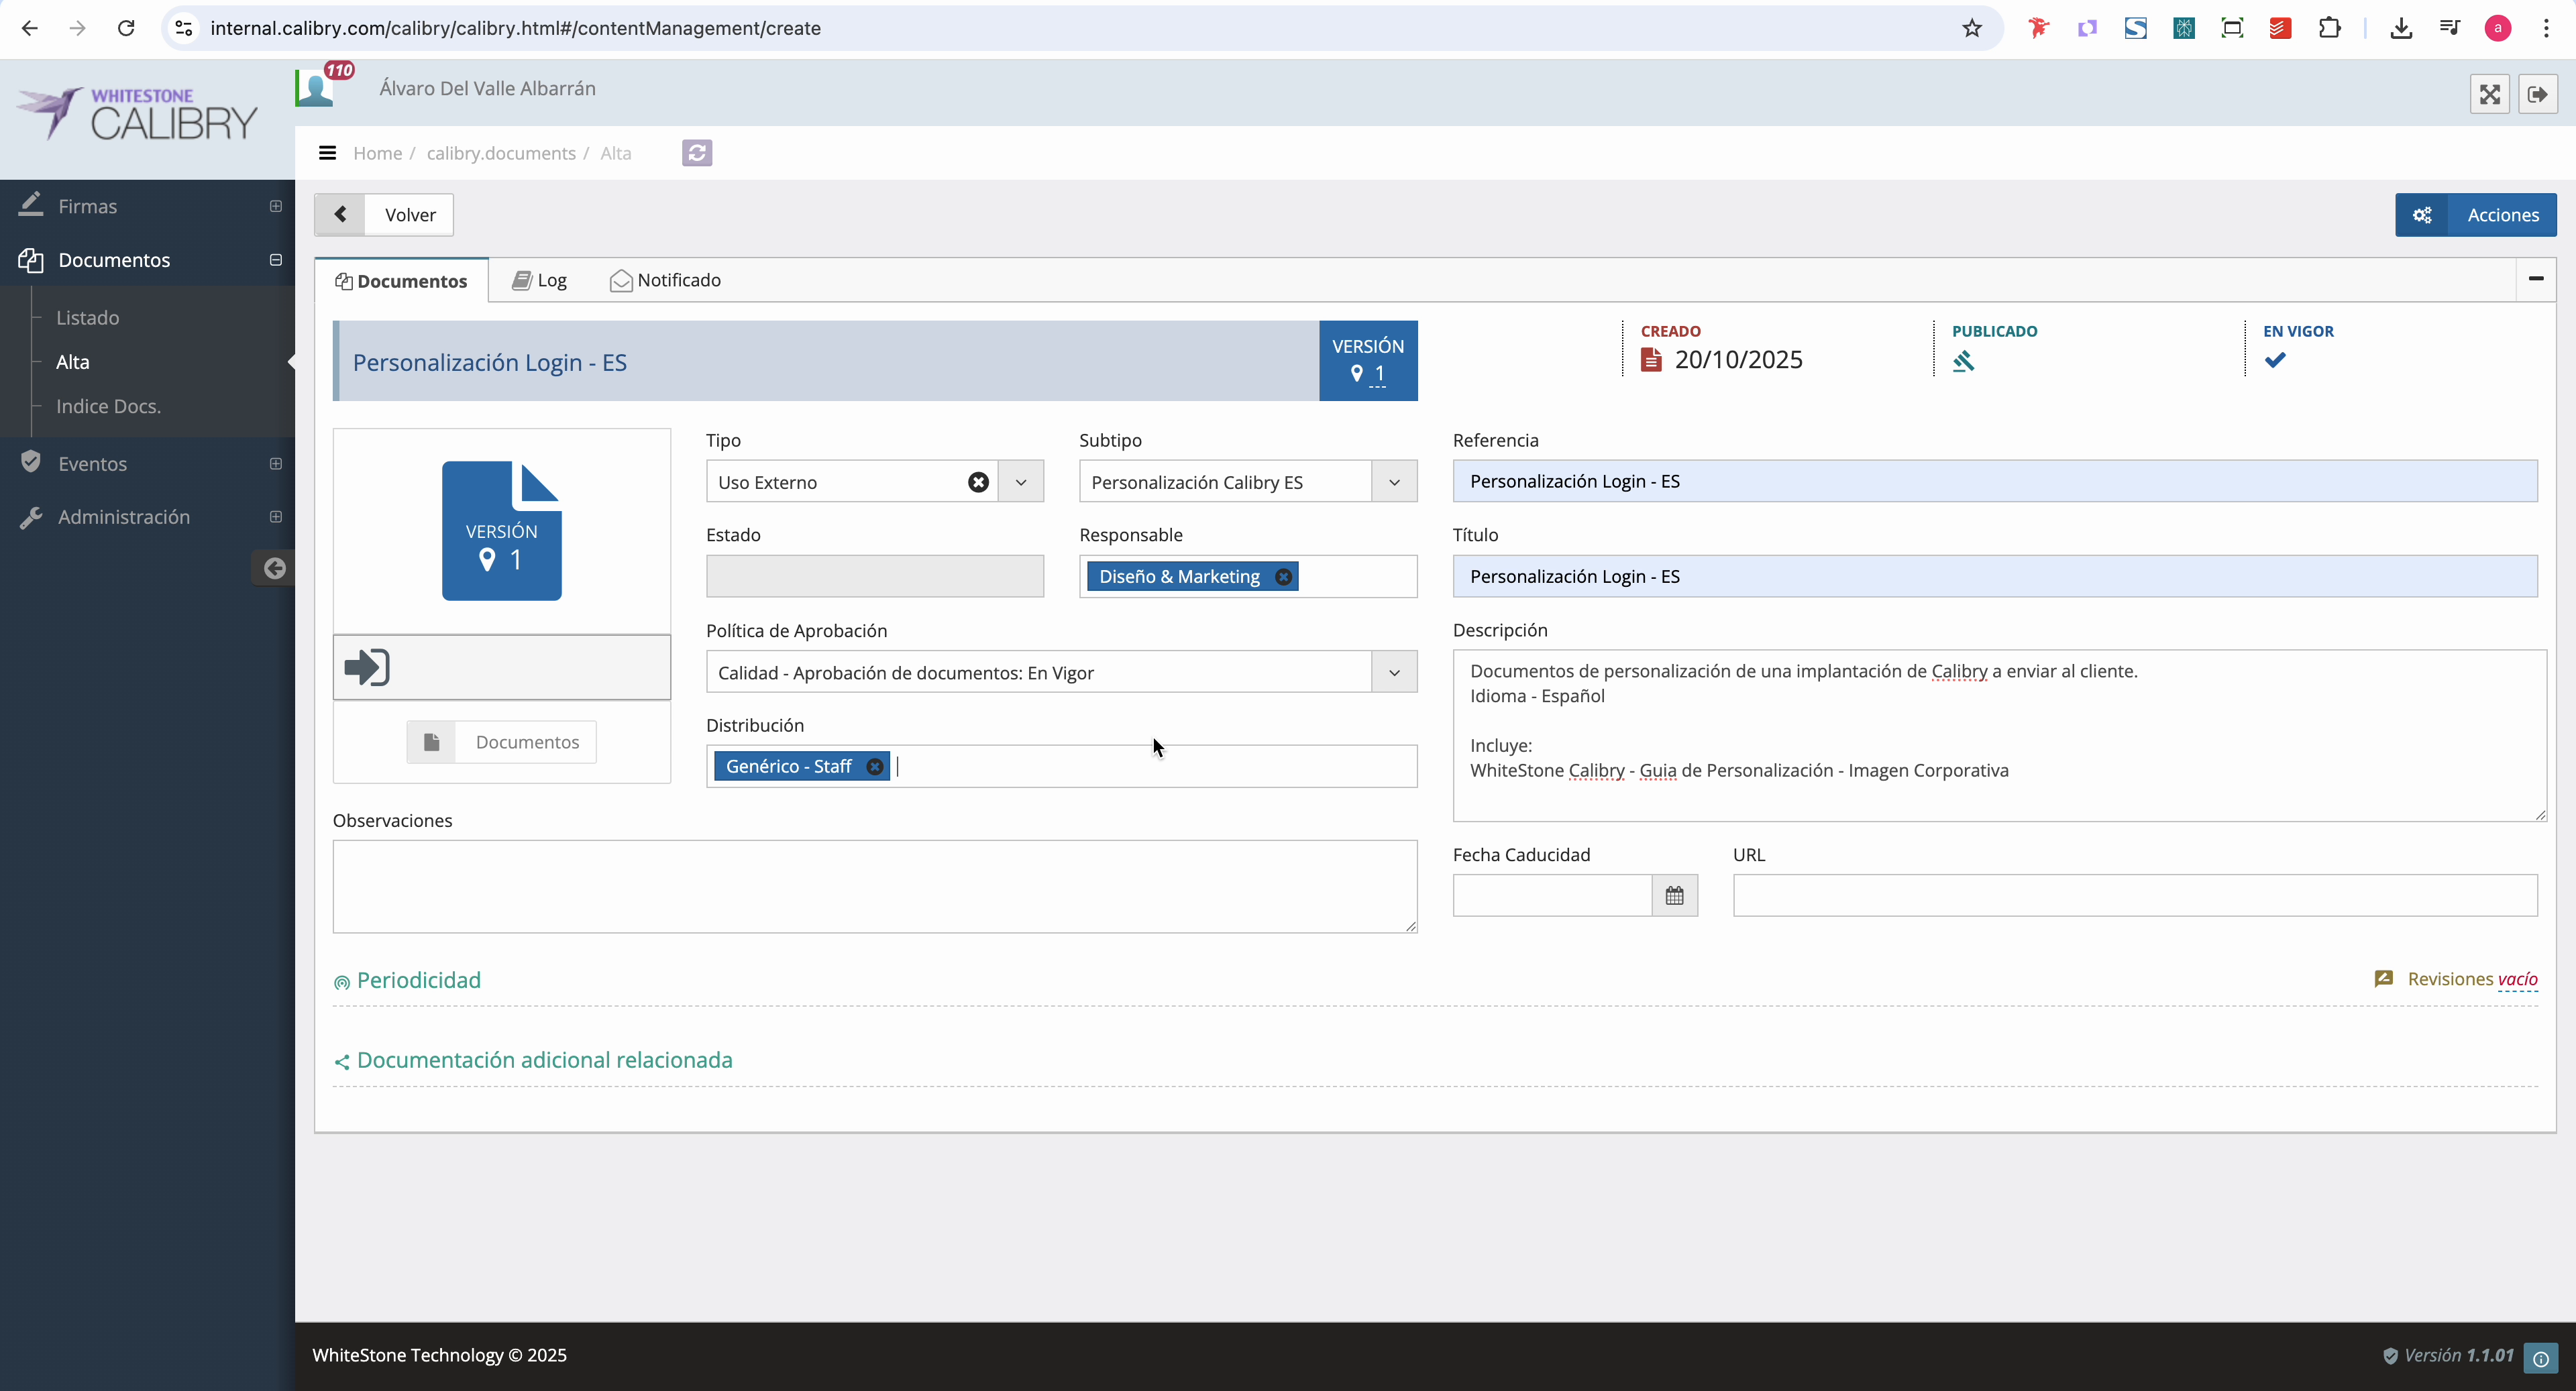Click inside the Observaciones text area

pos(874,886)
